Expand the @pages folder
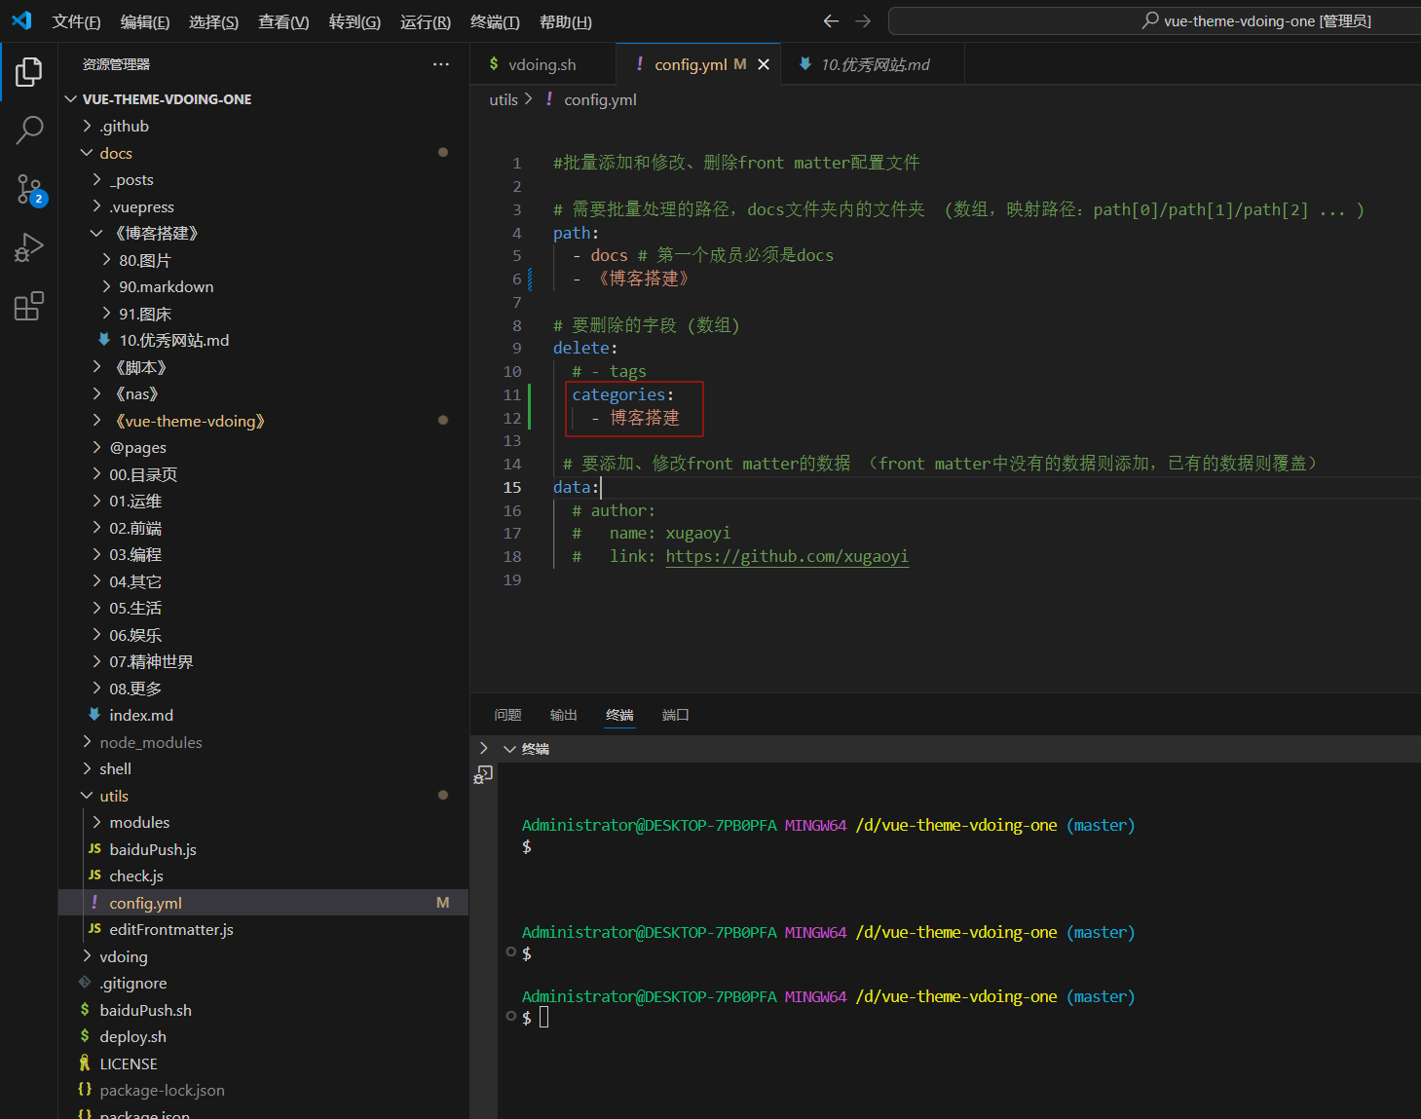Viewport: 1421px width, 1119px height. click(x=263, y=447)
